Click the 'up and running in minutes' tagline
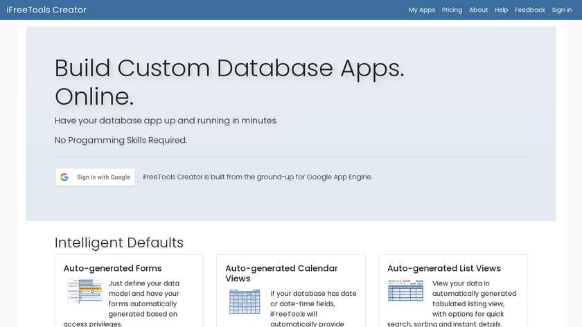This screenshot has height=327, width=582. (x=166, y=121)
